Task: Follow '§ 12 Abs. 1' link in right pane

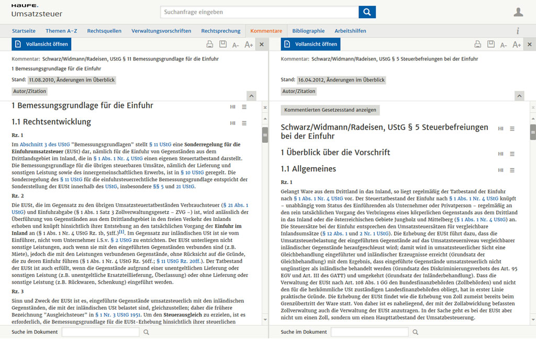Action: 334,234
